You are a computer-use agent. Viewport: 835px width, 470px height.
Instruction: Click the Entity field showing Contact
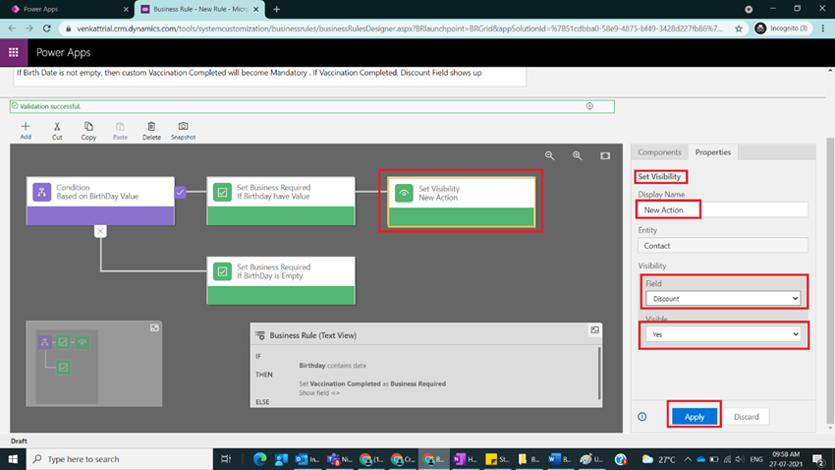click(723, 246)
